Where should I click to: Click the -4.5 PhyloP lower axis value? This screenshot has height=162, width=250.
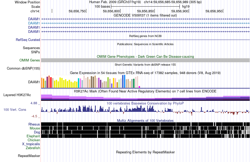34,116
